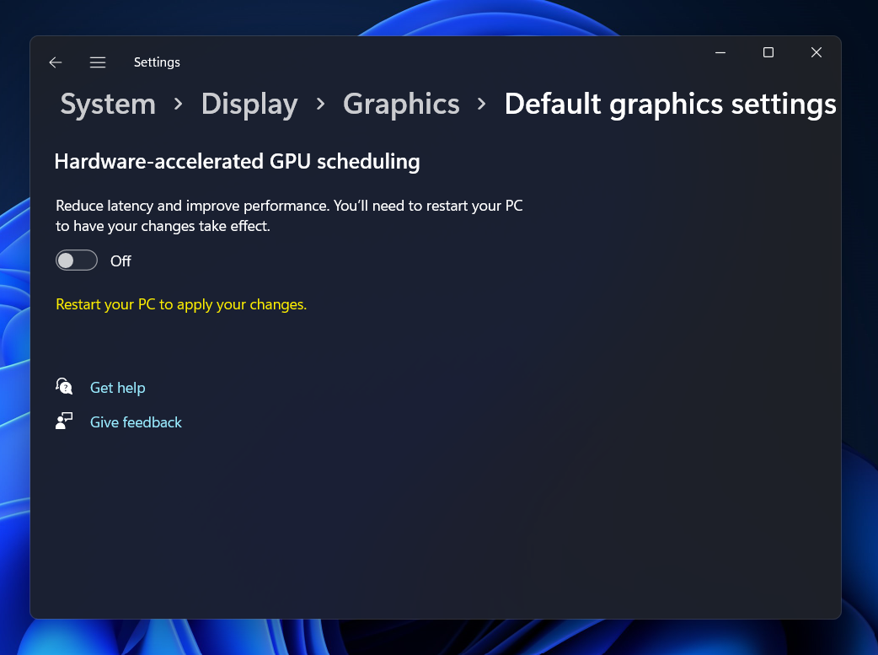Viewport: 878px width, 655px height.
Task: Click the Hardware-accelerated GPU scheduling heading
Action: 237,161
